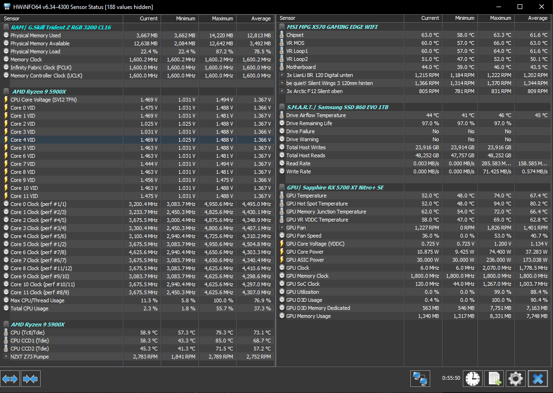Maximize the HWiNFO64 Sensor Status window

click(520, 7)
